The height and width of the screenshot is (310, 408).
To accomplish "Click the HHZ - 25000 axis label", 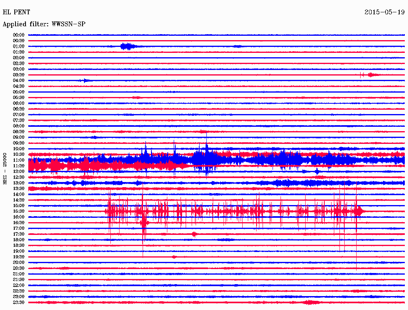I will [5, 169].
